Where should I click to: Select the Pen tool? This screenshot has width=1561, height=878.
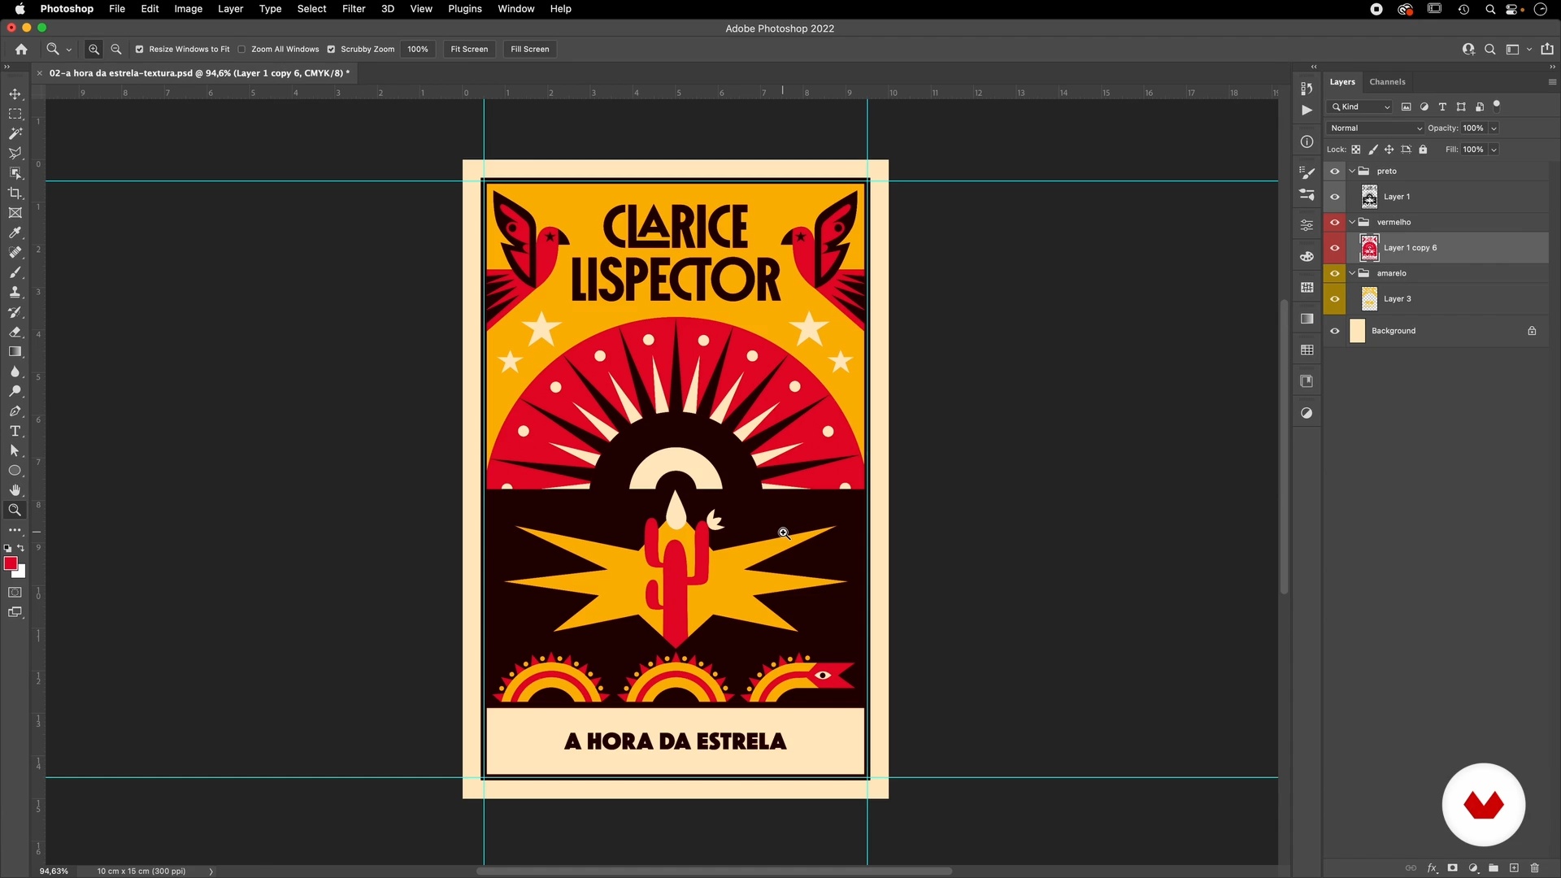point(15,411)
